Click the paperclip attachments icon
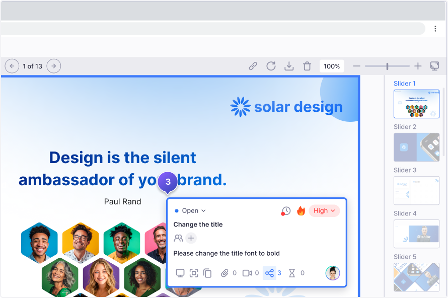 tap(225, 273)
